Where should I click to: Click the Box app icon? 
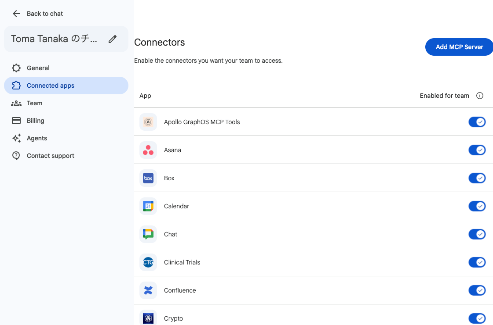pos(148,178)
